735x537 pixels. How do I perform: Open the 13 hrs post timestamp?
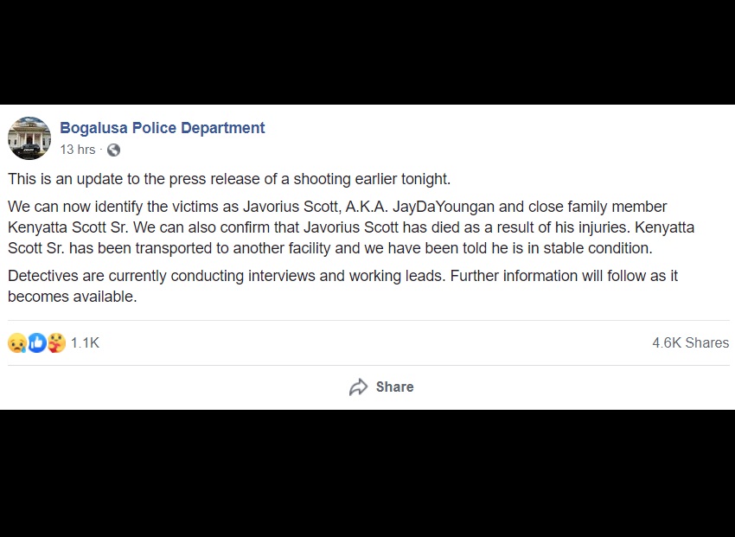click(77, 150)
